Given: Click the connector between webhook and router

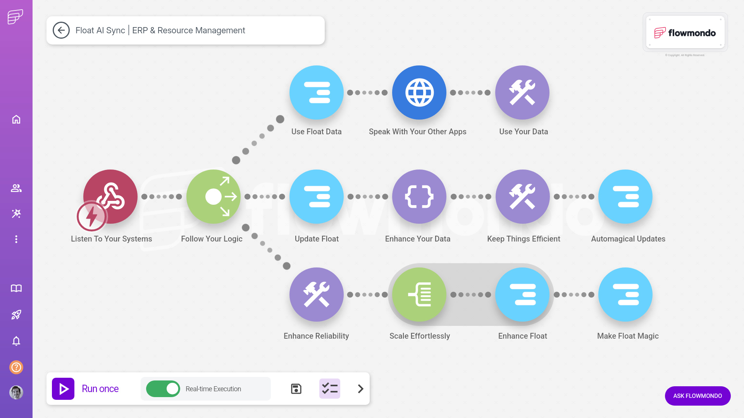Looking at the screenshot, I should pyautogui.click(x=162, y=197).
